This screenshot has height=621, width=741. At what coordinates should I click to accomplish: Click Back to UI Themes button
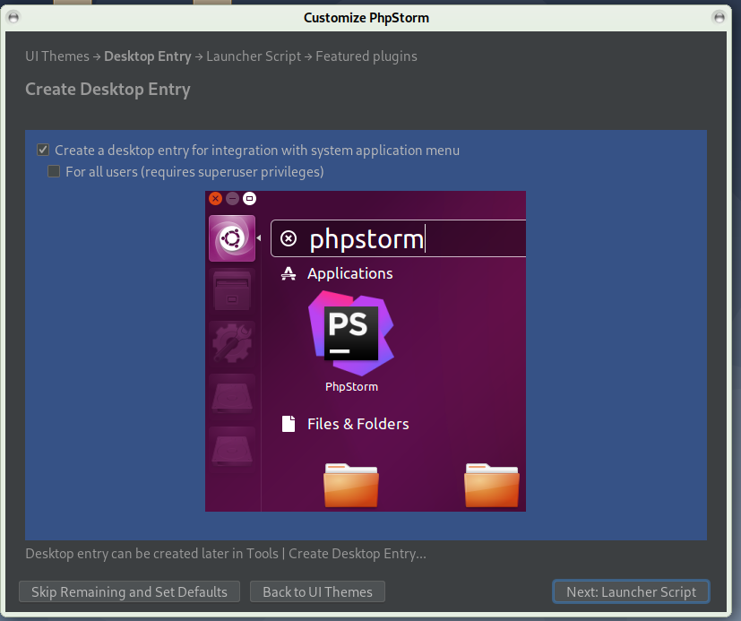[x=317, y=591]
